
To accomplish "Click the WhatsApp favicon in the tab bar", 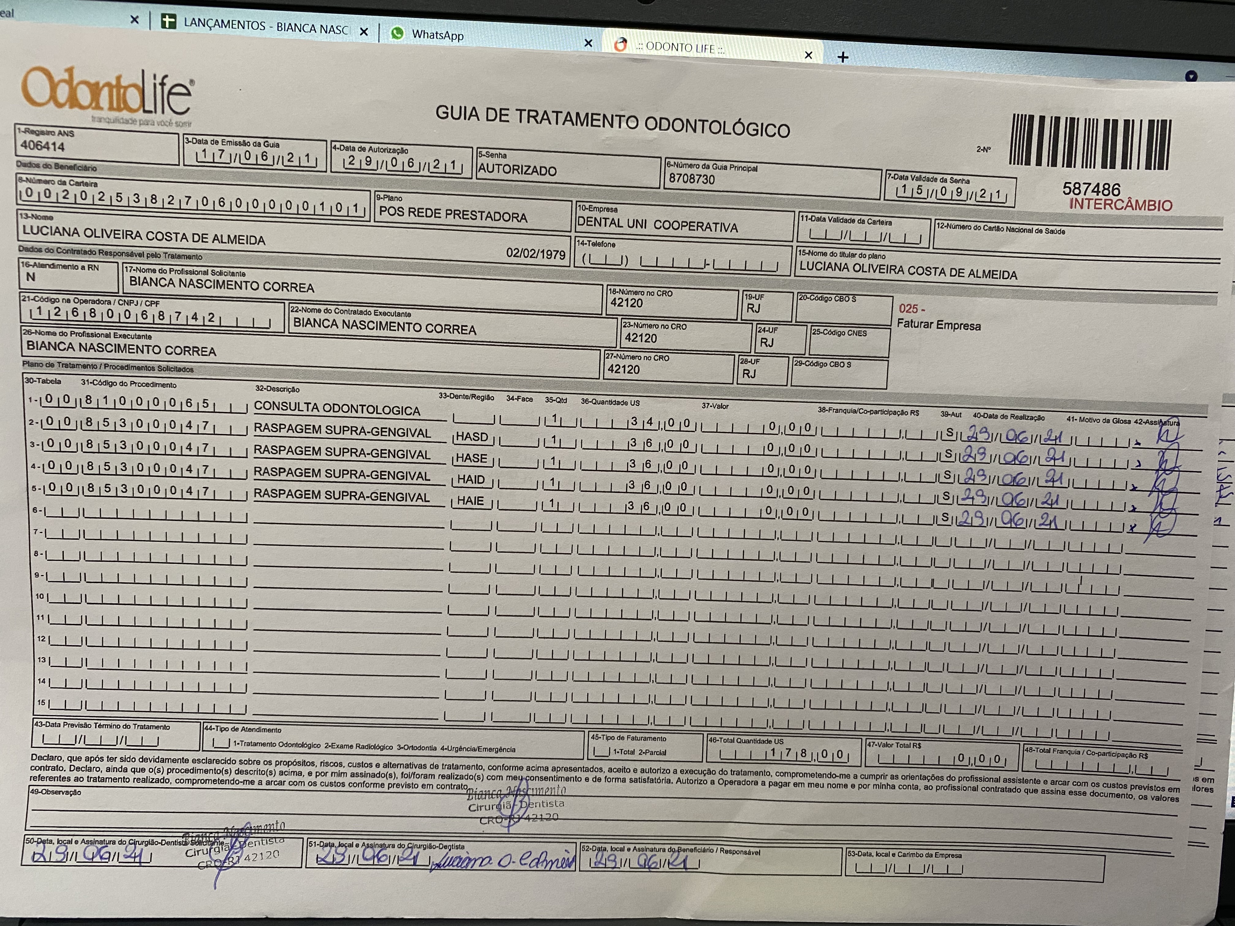I will pyautogui.click(x=397, y=33).
